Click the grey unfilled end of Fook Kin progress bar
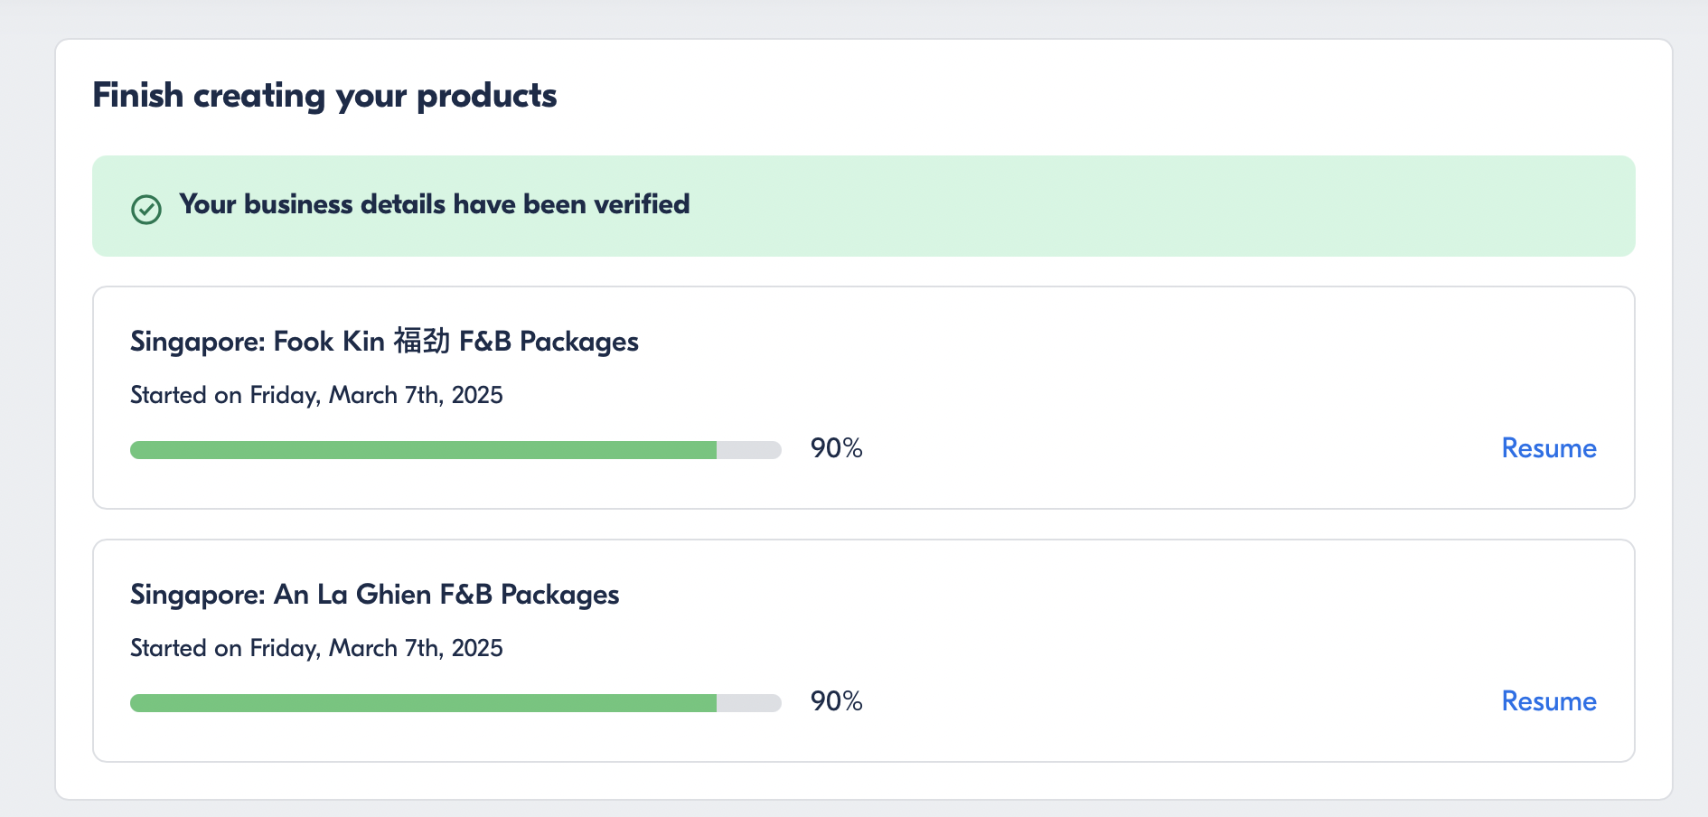This screenshot has height=817, width=1708. coord(748,450)
